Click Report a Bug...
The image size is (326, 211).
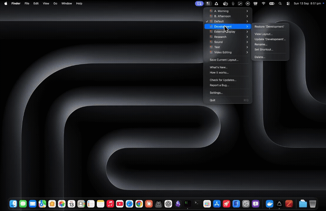pos(228,85)
